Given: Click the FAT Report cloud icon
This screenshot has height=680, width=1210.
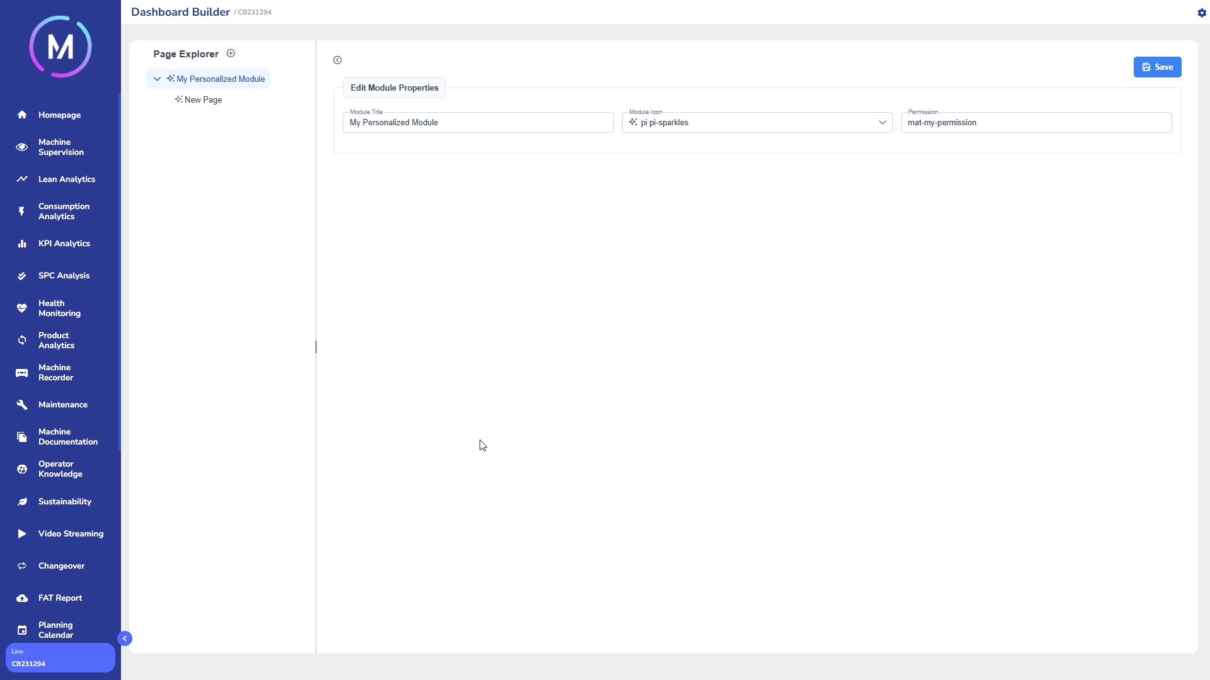Looking at the screenshot, I should pyautogui.click(x=22, y=598).
